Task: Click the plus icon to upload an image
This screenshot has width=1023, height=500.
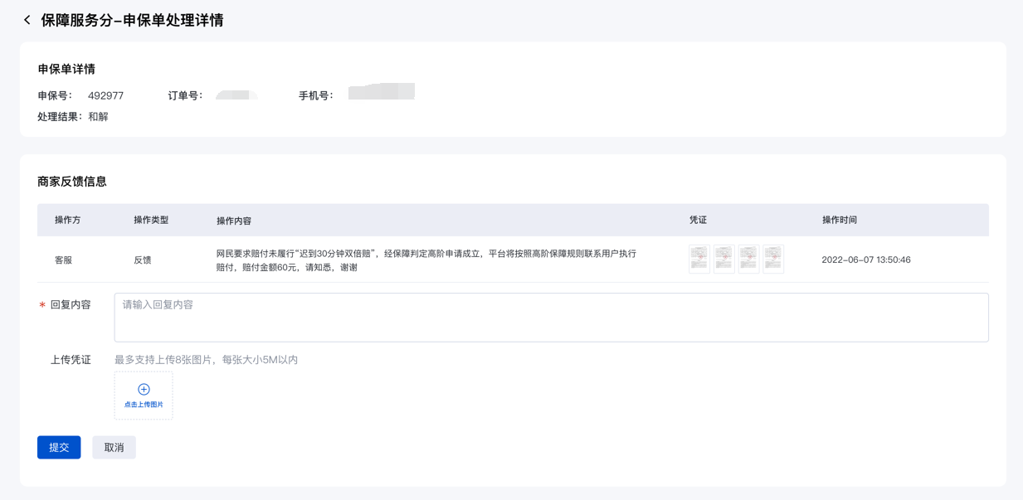Action: coord(144,390)
